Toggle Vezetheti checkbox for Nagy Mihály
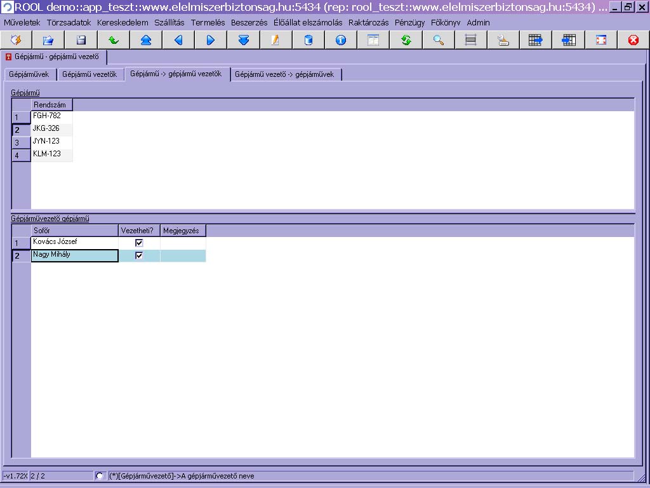This screenshot has height=488, width=650. pos(139,255)
